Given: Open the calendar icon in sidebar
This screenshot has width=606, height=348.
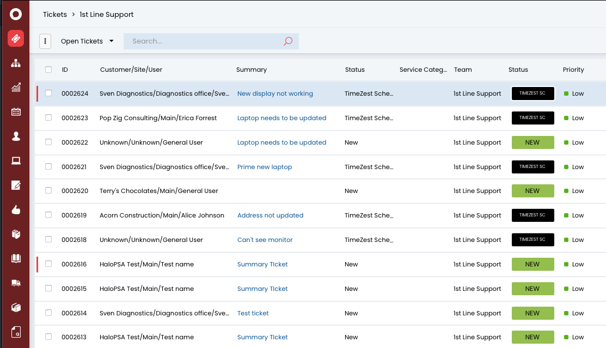Looking at the screenshot, I should pos(15,112).
